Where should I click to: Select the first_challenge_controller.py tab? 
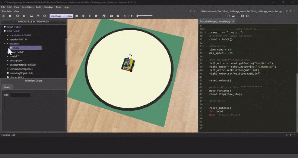215,22
